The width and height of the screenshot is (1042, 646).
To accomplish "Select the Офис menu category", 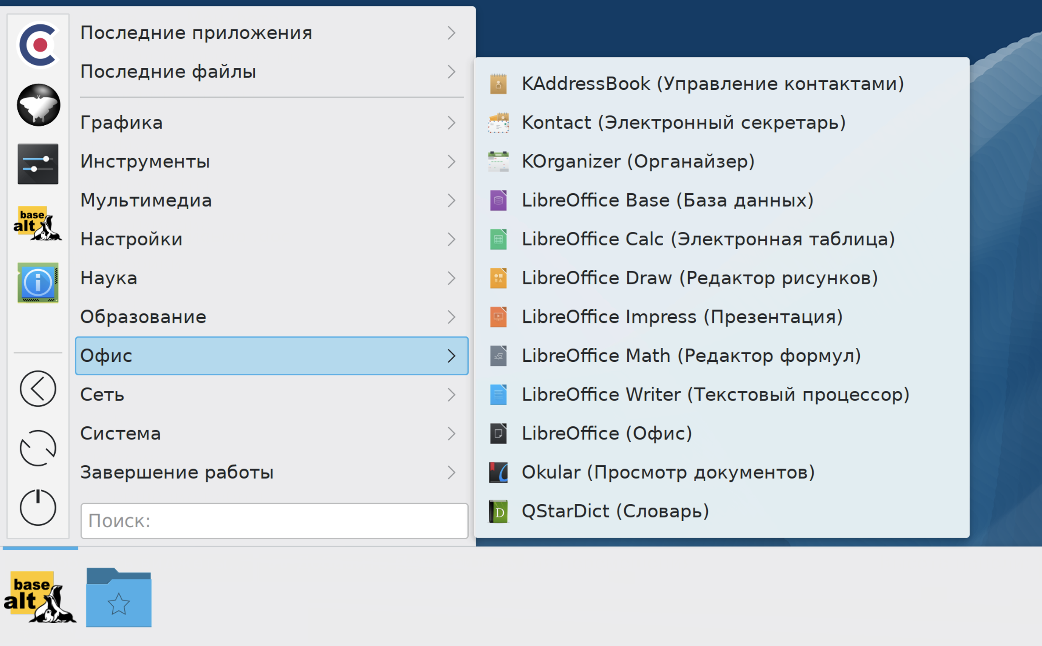I will (x=272, y=356).
